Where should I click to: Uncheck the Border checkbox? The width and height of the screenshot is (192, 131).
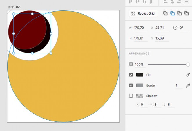pyautogui.click(x=131, y=85)
